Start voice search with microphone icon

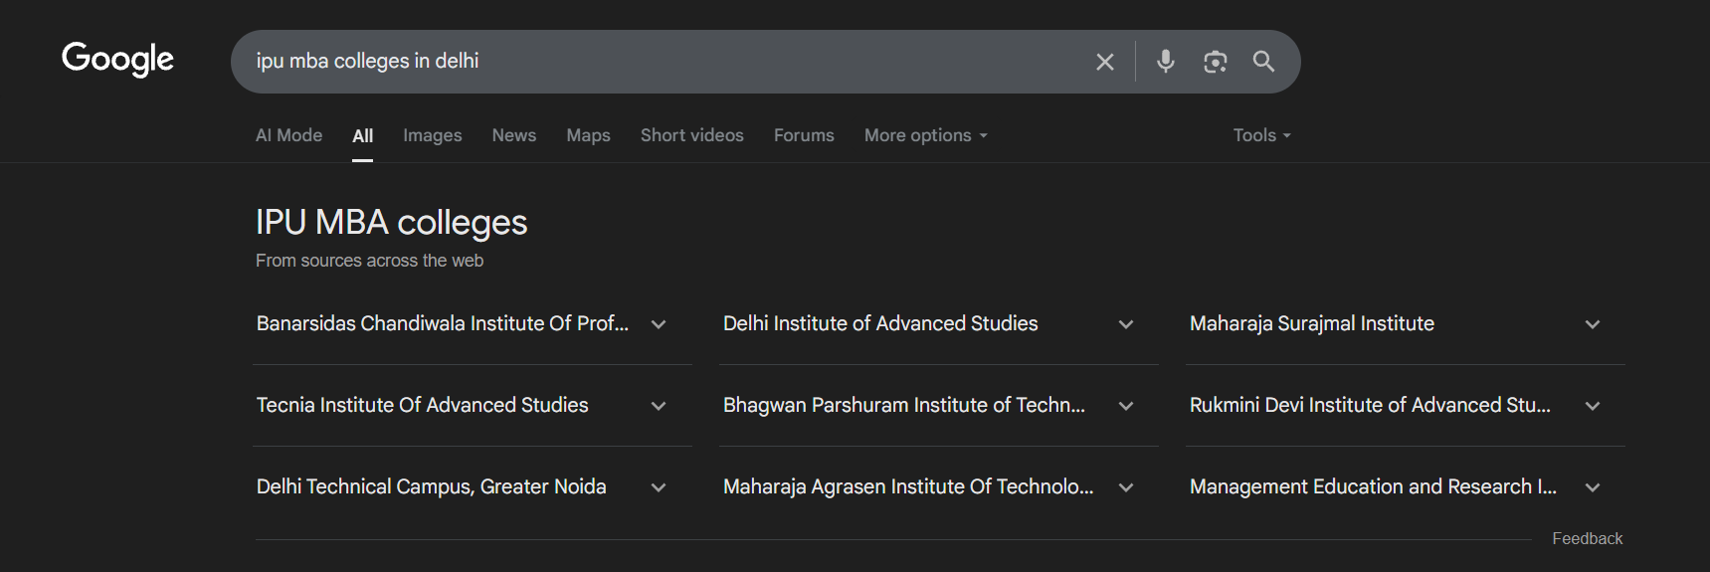point(1166,62)
